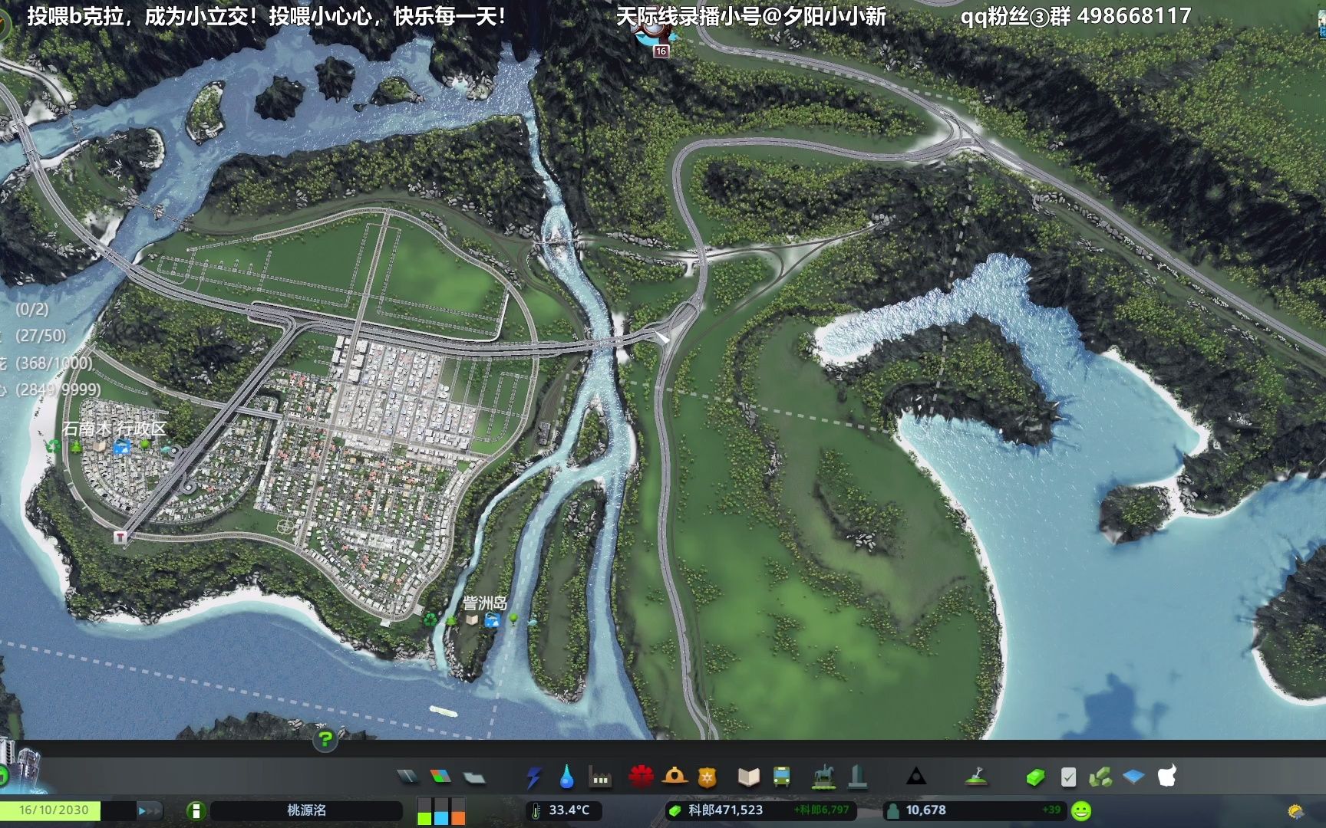Click blue icon under 訾洲岛 label
Viewport: 1326px width, 828px height.
pyautogui.click(x=493, y=619)
